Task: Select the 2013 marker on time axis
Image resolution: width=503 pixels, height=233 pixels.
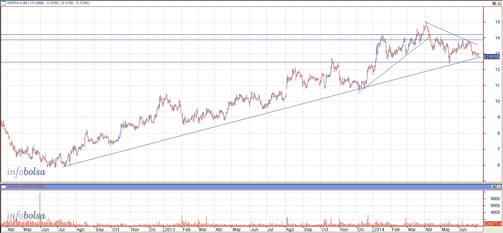Action: (170, 229)
